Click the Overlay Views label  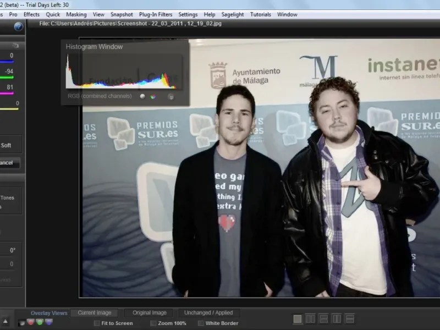(49, 313)
